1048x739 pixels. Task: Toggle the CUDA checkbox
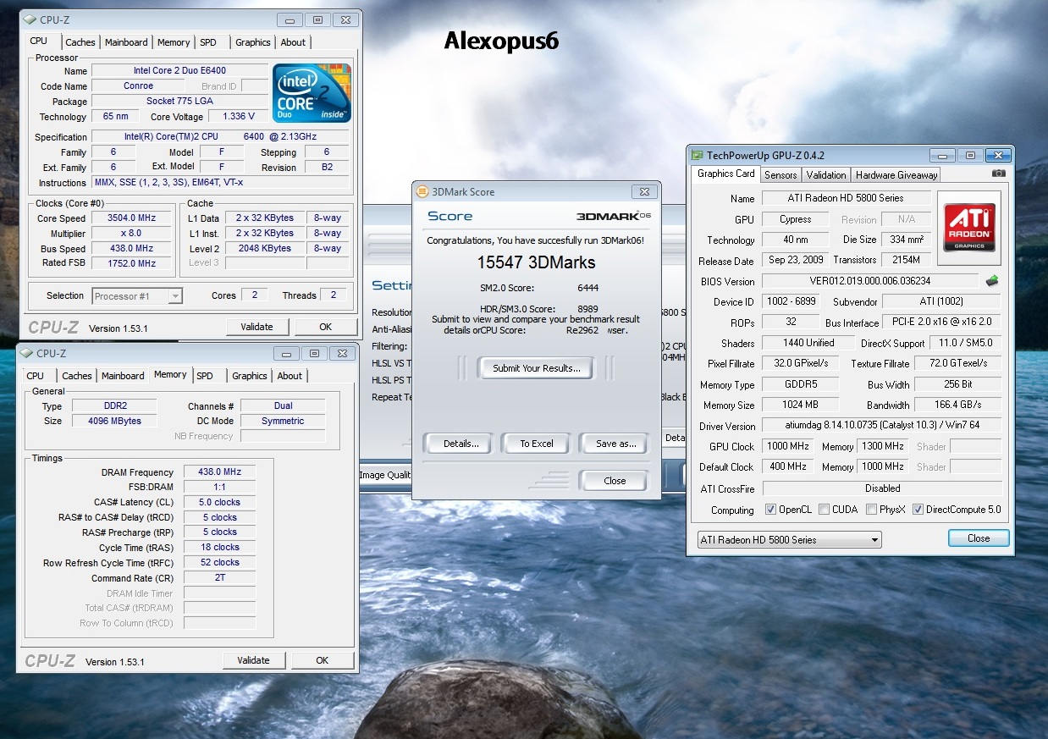point(823,510)
